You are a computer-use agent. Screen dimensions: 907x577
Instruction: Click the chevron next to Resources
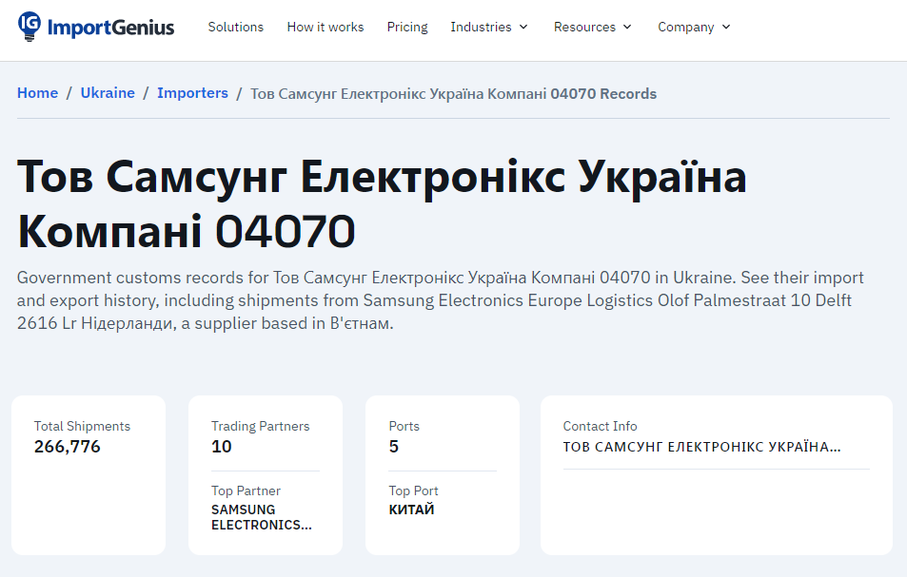coord(628,28)
